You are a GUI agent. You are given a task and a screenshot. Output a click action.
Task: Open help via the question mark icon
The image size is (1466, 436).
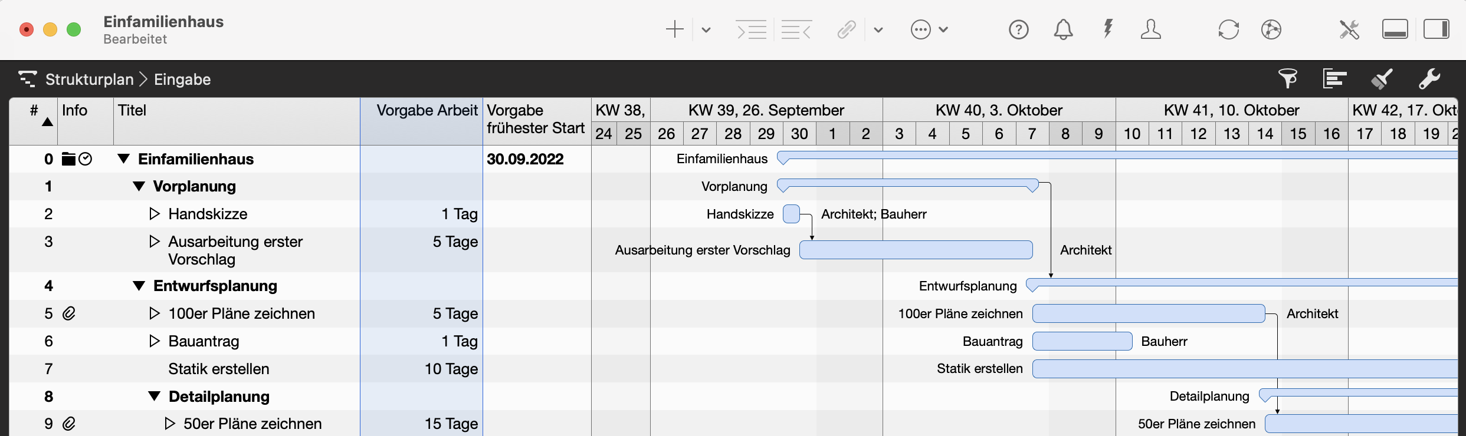[1019, 29]
